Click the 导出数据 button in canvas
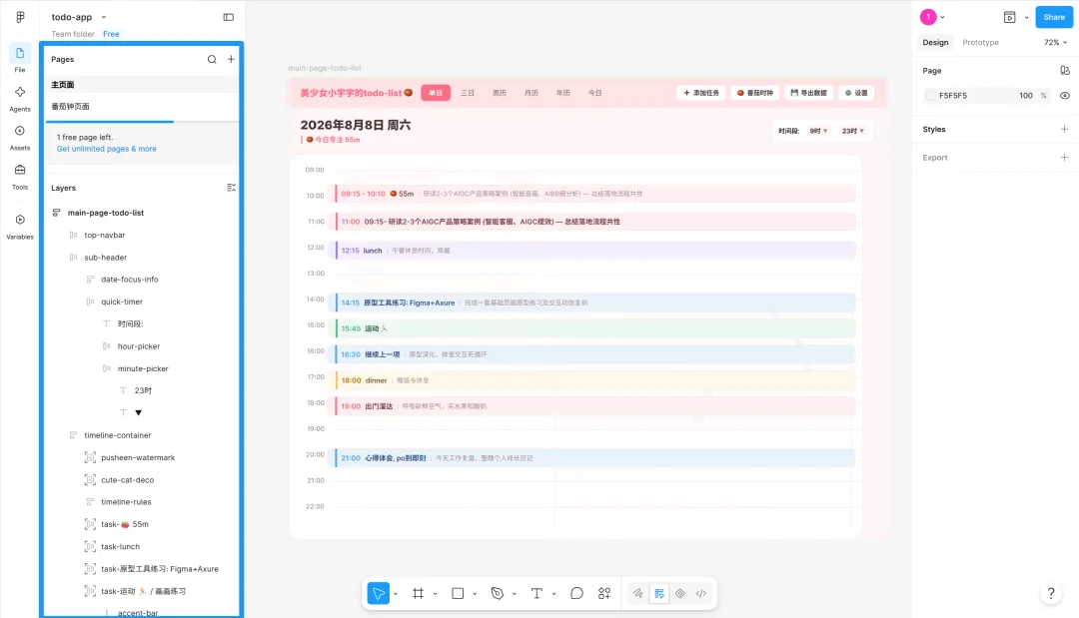 [x=808, y=93]
